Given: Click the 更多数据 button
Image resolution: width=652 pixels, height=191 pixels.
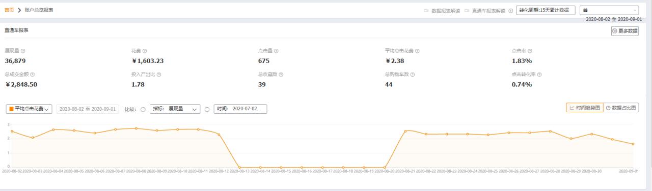Looking at the screenshot, I should coord(625,31).
